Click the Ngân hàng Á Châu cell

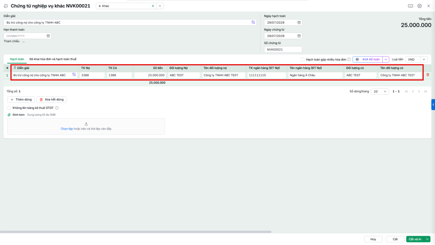coord(315,75)
